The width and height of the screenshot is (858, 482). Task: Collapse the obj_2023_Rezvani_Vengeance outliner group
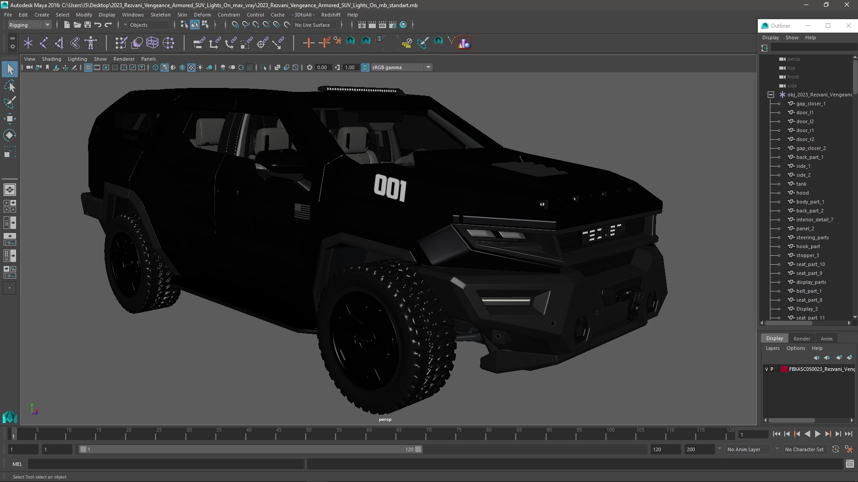771,95
